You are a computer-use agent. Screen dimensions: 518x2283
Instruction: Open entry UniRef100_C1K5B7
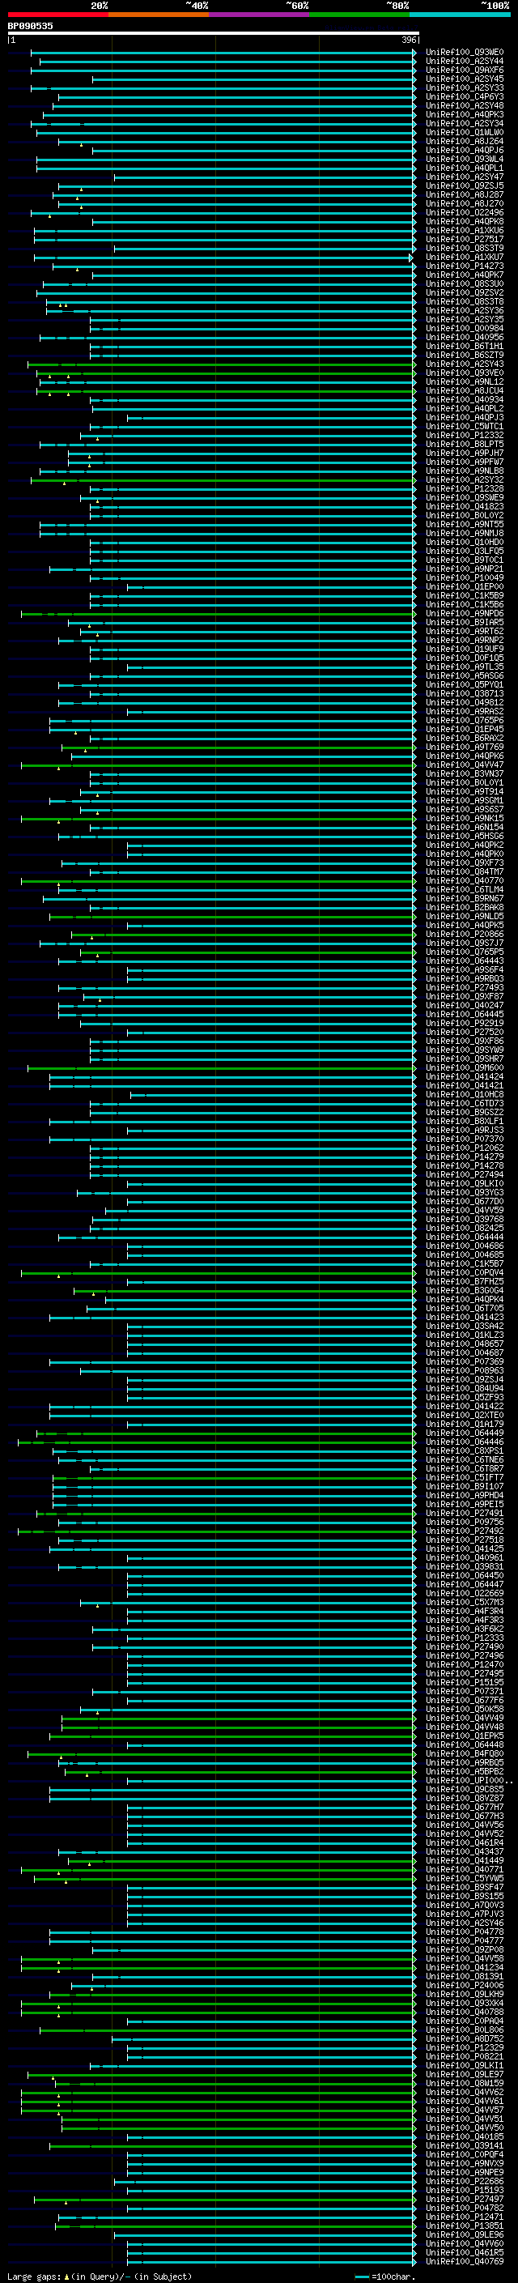pos(465,1264)
